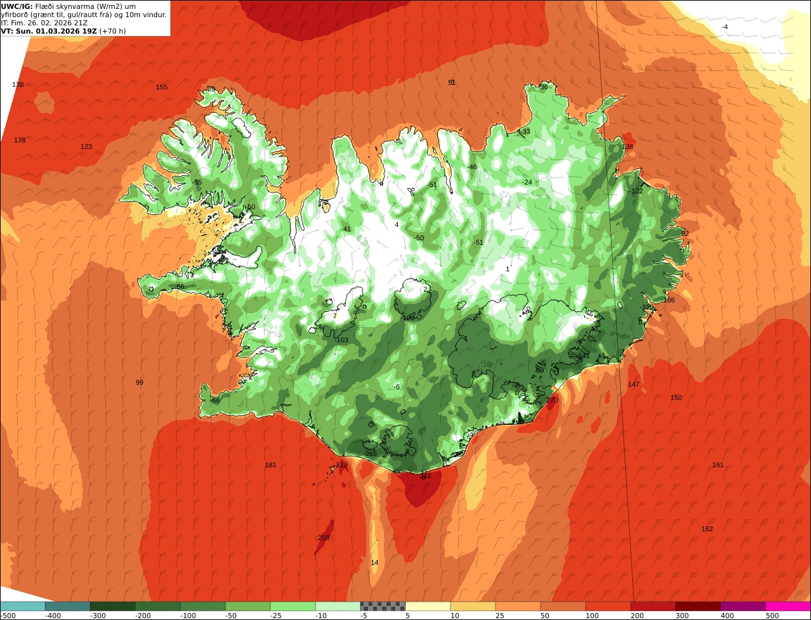Click the 147 value on the map

[634, 384]
